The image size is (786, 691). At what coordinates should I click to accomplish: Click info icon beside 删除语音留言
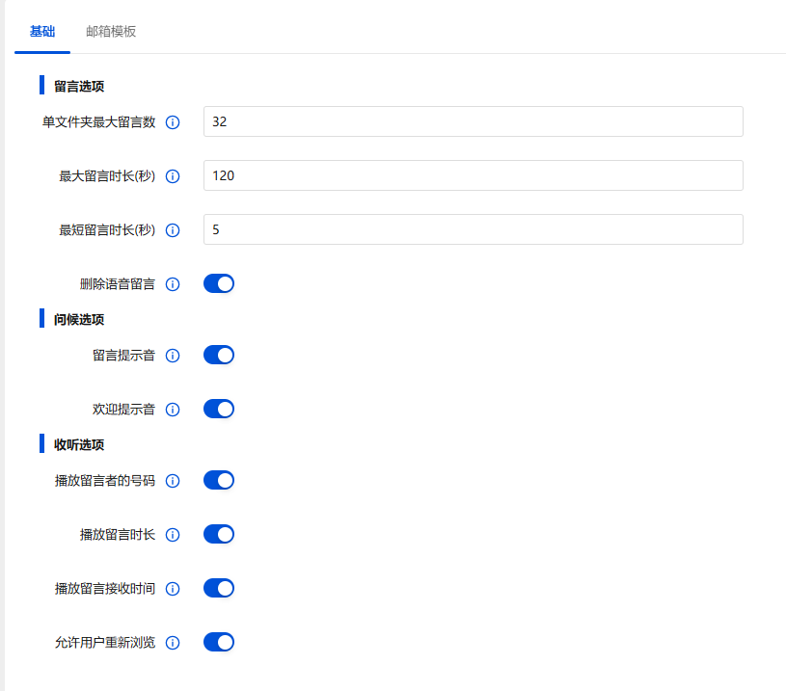pyautogui.click(x=173, y=284)
